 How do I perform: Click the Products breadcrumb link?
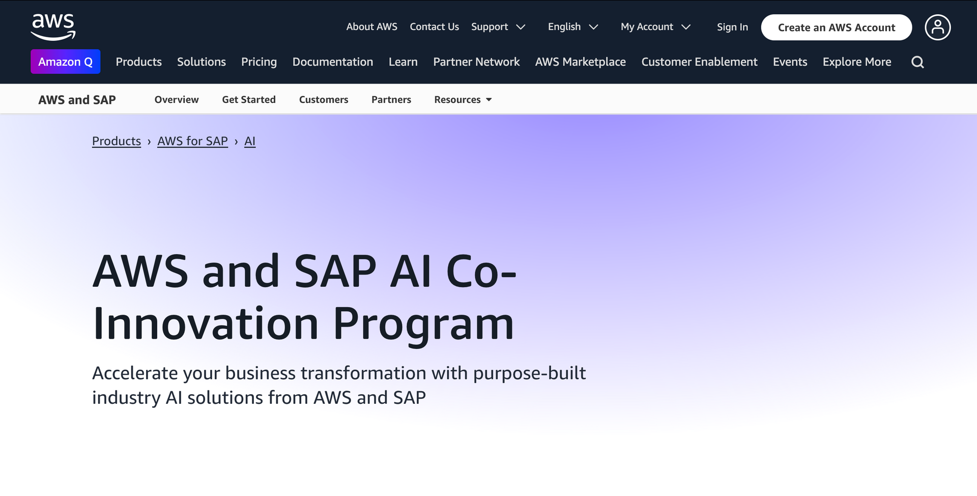point(117,141)
